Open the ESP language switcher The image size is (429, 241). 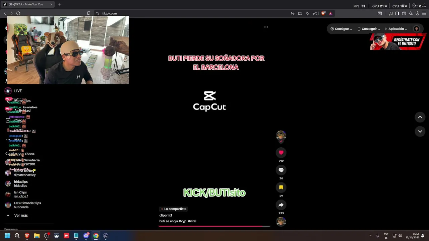(x=386, y=236)
